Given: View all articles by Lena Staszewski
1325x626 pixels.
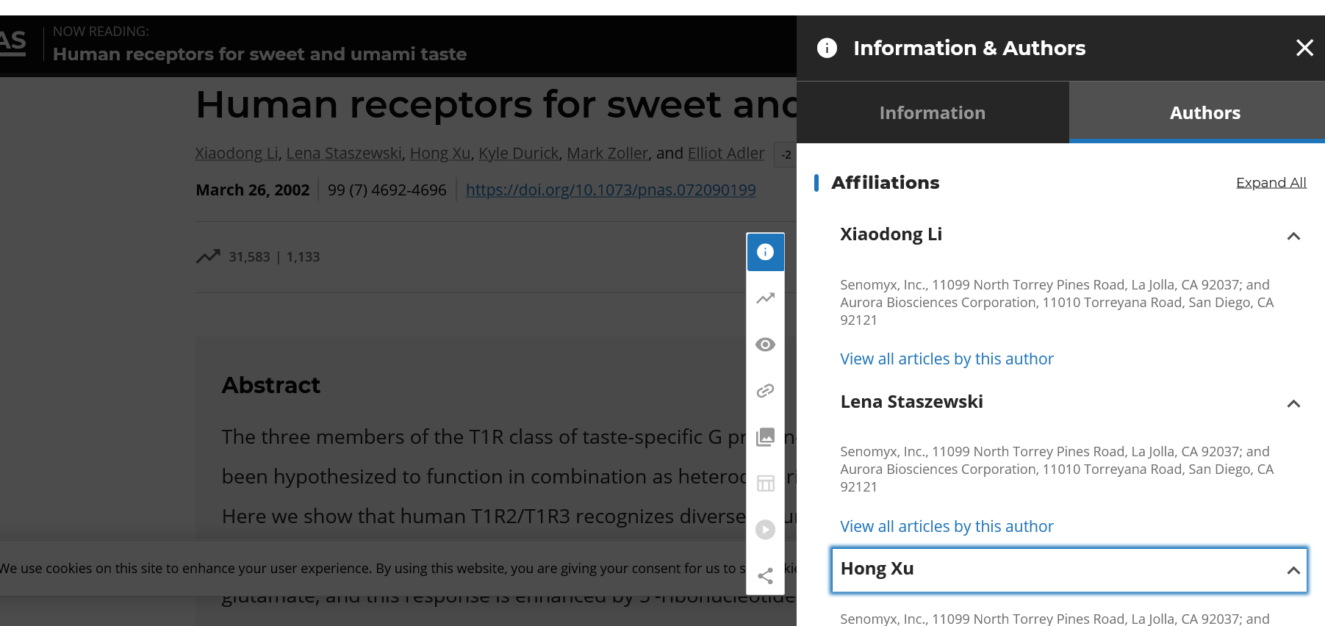Looking at the screenshot, I should (x=947, y=526).
